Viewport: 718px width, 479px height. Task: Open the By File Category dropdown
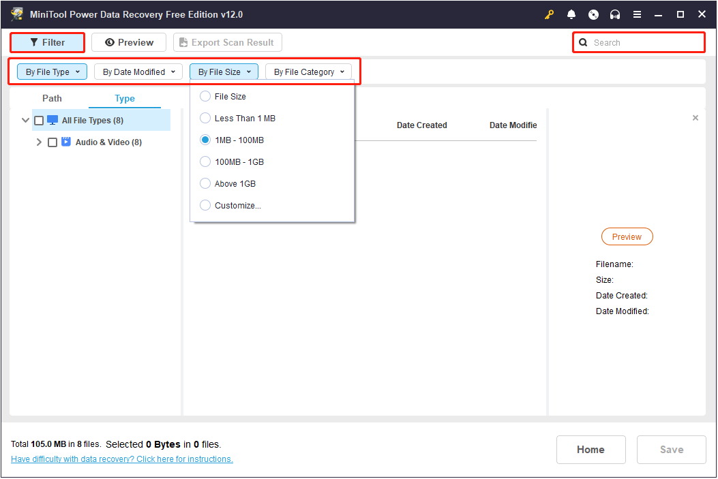click(x=309, y=72)
